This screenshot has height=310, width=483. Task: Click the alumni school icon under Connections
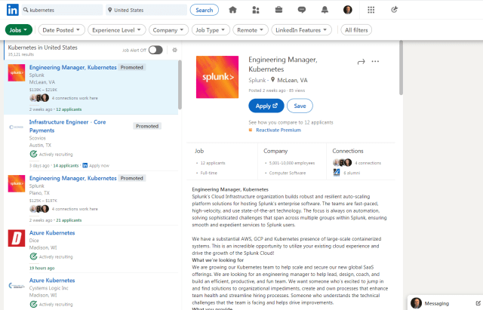tap(337, 173)
